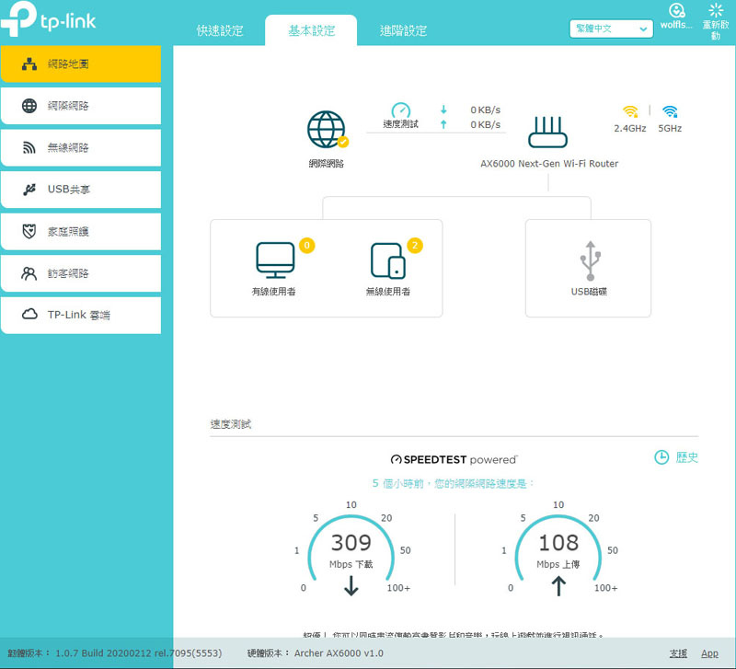Switch to the 基本設定 tab
The width and height of the screenshot is (736, 669).
point(311,30)
